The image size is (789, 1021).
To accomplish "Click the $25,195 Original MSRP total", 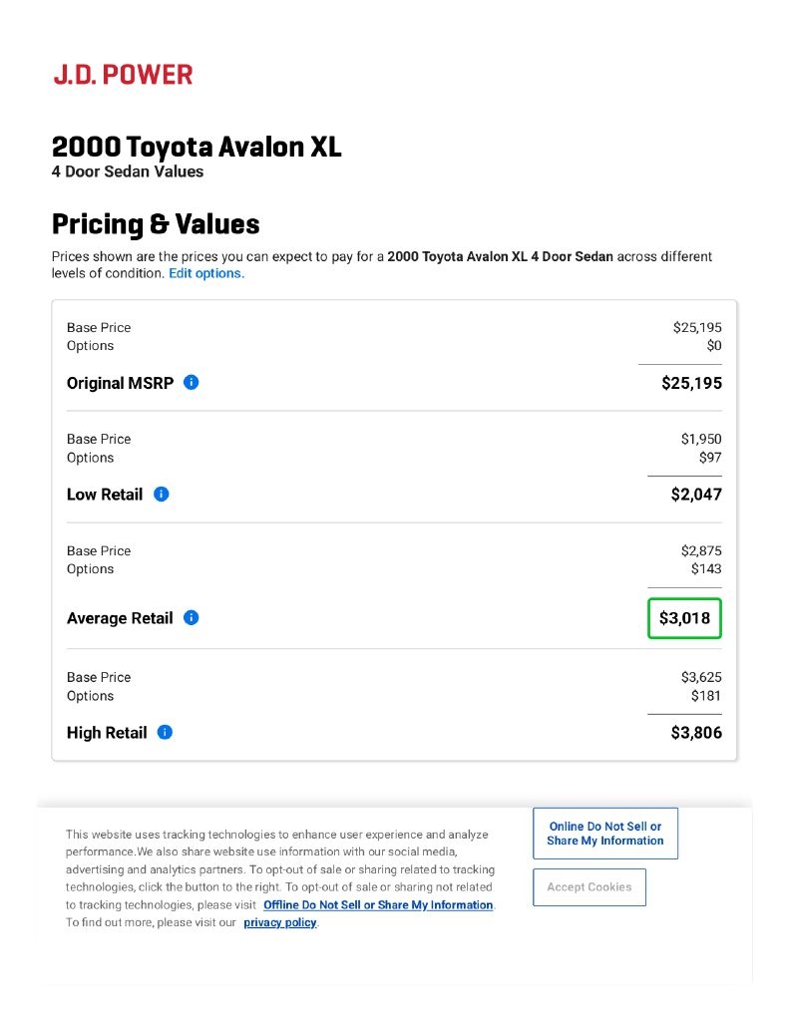I will [691, 383].
